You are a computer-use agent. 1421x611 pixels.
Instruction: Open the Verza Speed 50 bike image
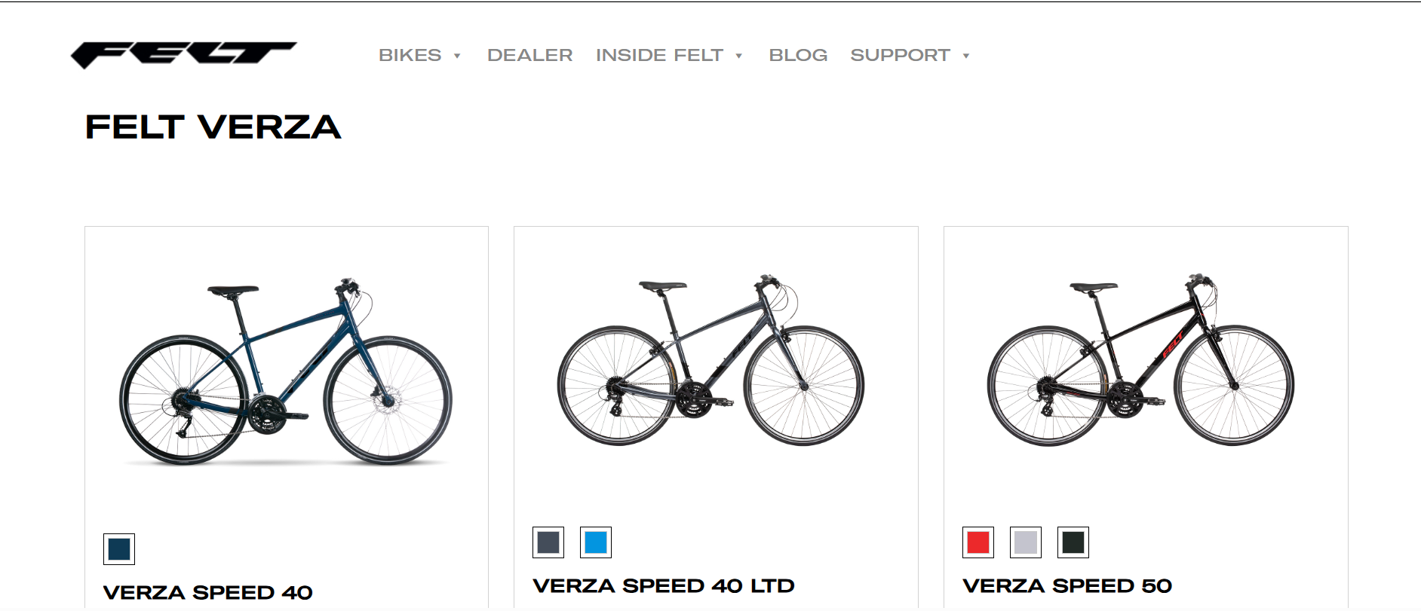(1140, 360)
